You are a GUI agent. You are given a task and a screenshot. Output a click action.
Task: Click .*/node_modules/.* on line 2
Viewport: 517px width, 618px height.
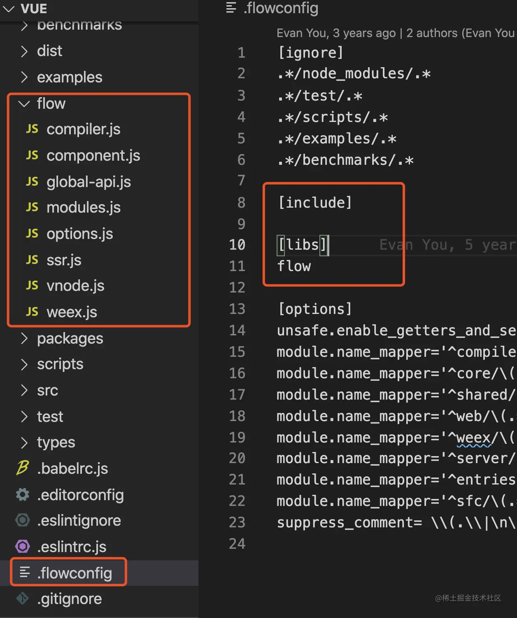[x=354, y=74]
